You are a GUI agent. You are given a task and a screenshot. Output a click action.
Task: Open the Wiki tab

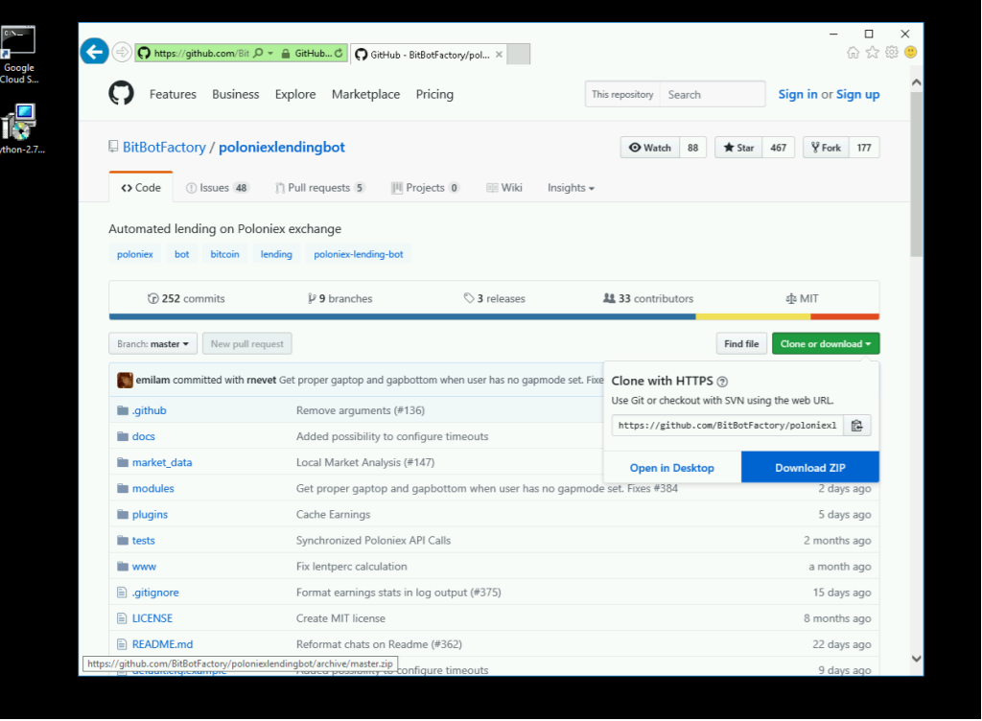(504, 188)
